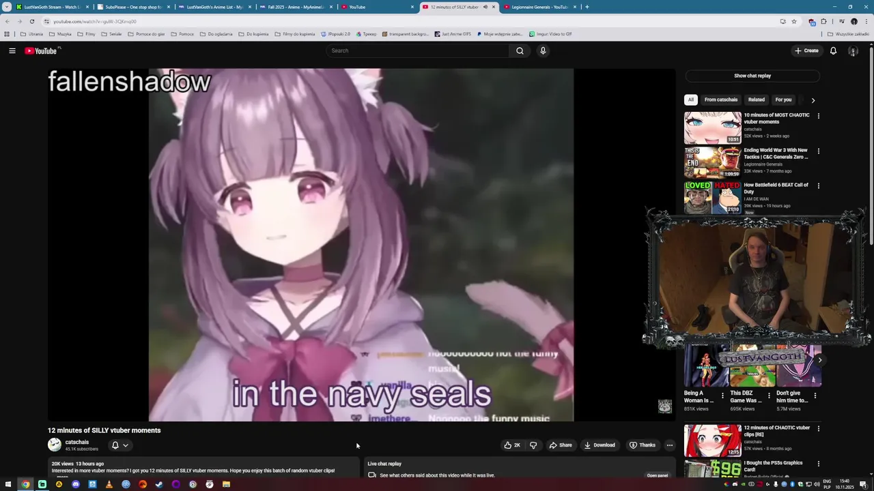
Task: Open new browser tab with plus
Action: [587, 7]
